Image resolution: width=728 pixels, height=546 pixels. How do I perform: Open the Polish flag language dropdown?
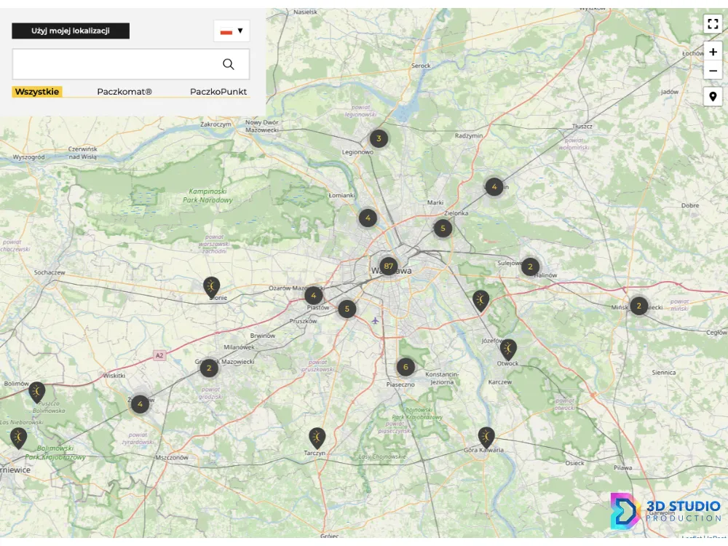(x=232, y=31)
